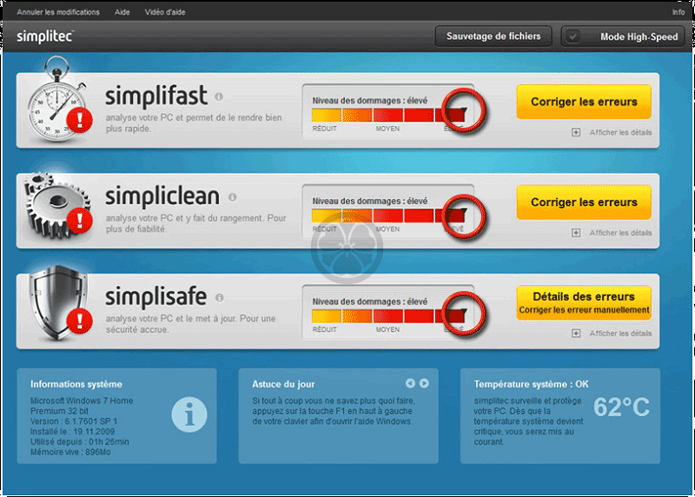Click info icon next to simpliclean title
The image size is (695, 497).
[232, 197]
